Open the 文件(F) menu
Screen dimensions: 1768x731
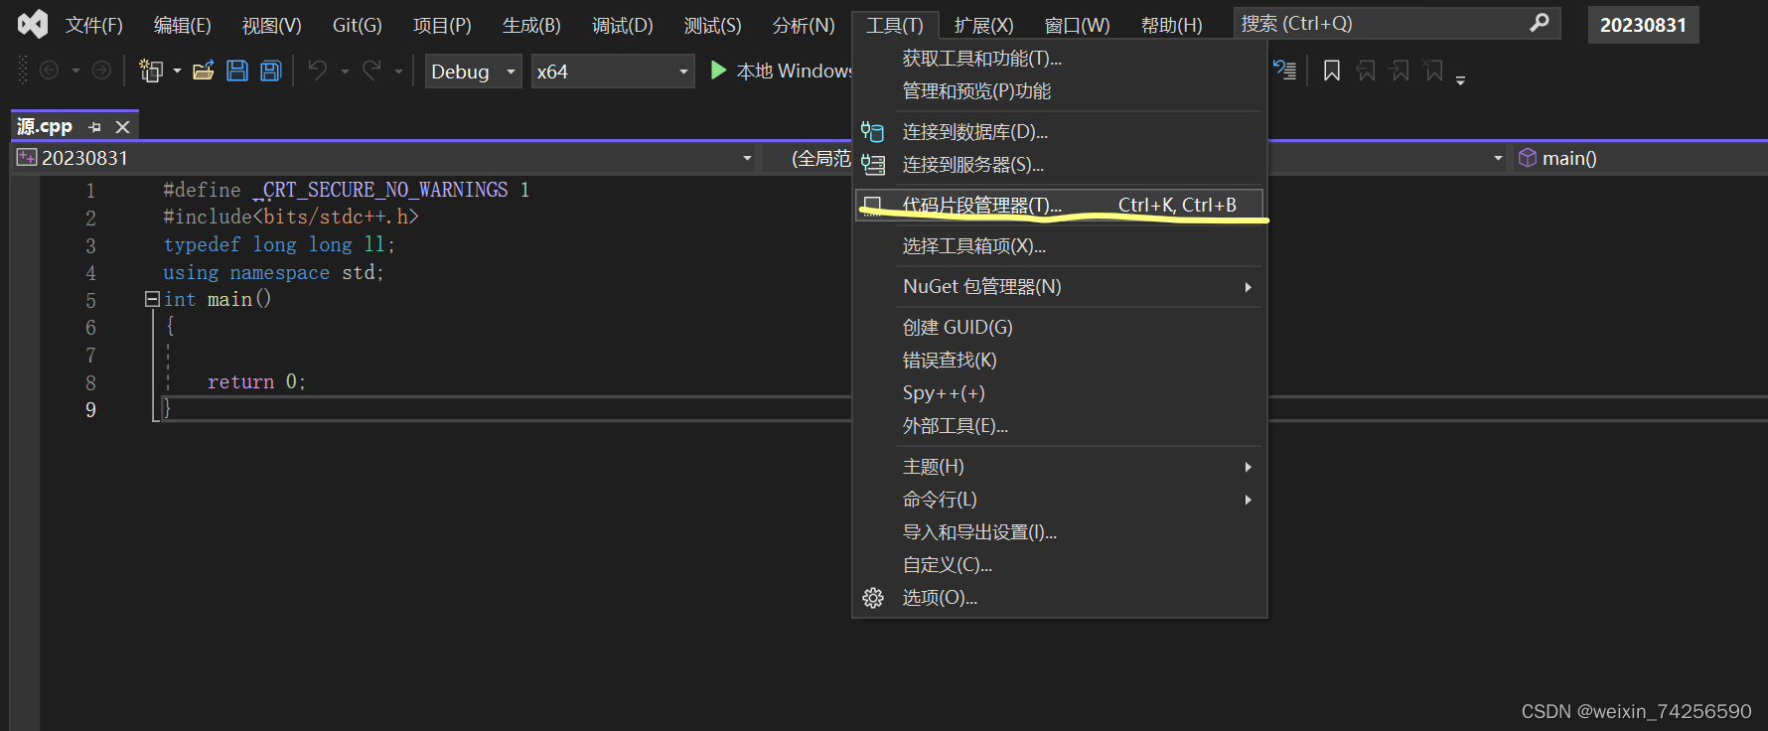coord(94,25)
